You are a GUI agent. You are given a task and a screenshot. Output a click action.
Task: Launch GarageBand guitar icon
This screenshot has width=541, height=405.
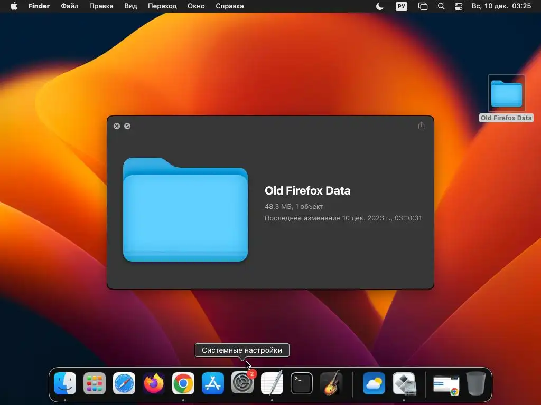point(331,383)
